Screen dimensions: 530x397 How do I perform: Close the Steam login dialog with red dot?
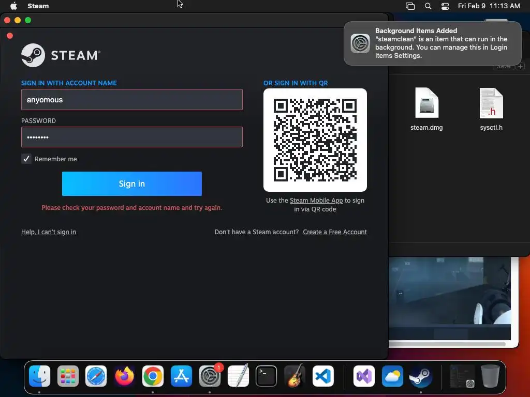(x=10, y=36)
